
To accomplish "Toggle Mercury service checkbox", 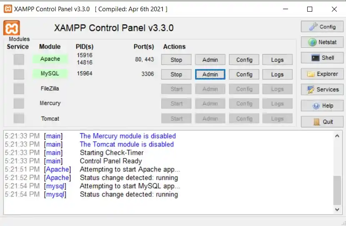I will 19,103.
